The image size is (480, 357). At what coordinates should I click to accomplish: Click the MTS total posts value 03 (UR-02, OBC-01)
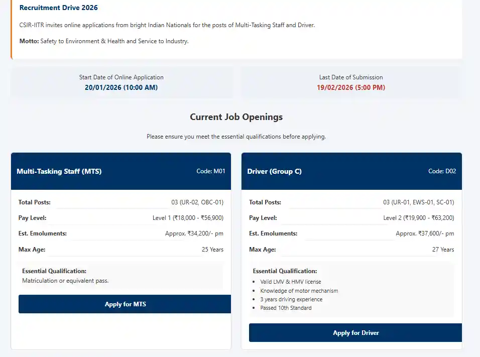[197, 202]
